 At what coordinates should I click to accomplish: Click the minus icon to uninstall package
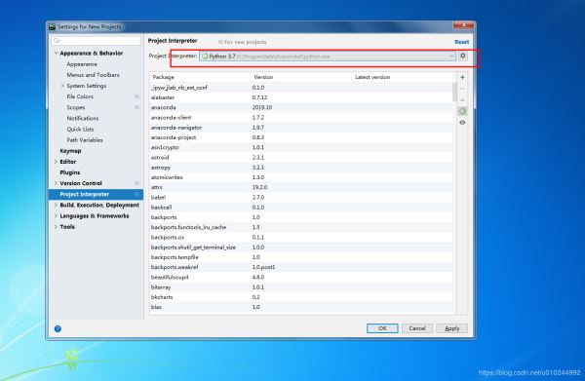click(x=462, y=89)
